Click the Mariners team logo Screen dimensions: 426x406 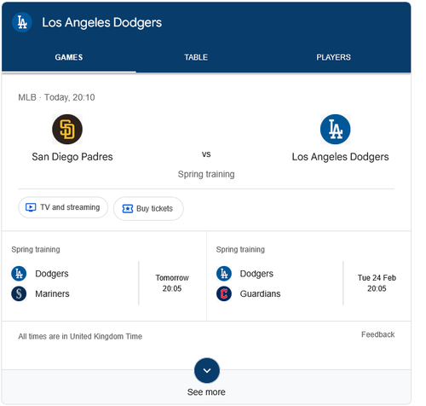(x=19, y=293)
